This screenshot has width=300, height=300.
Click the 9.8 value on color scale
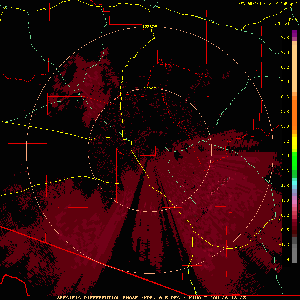pos(285,37)
